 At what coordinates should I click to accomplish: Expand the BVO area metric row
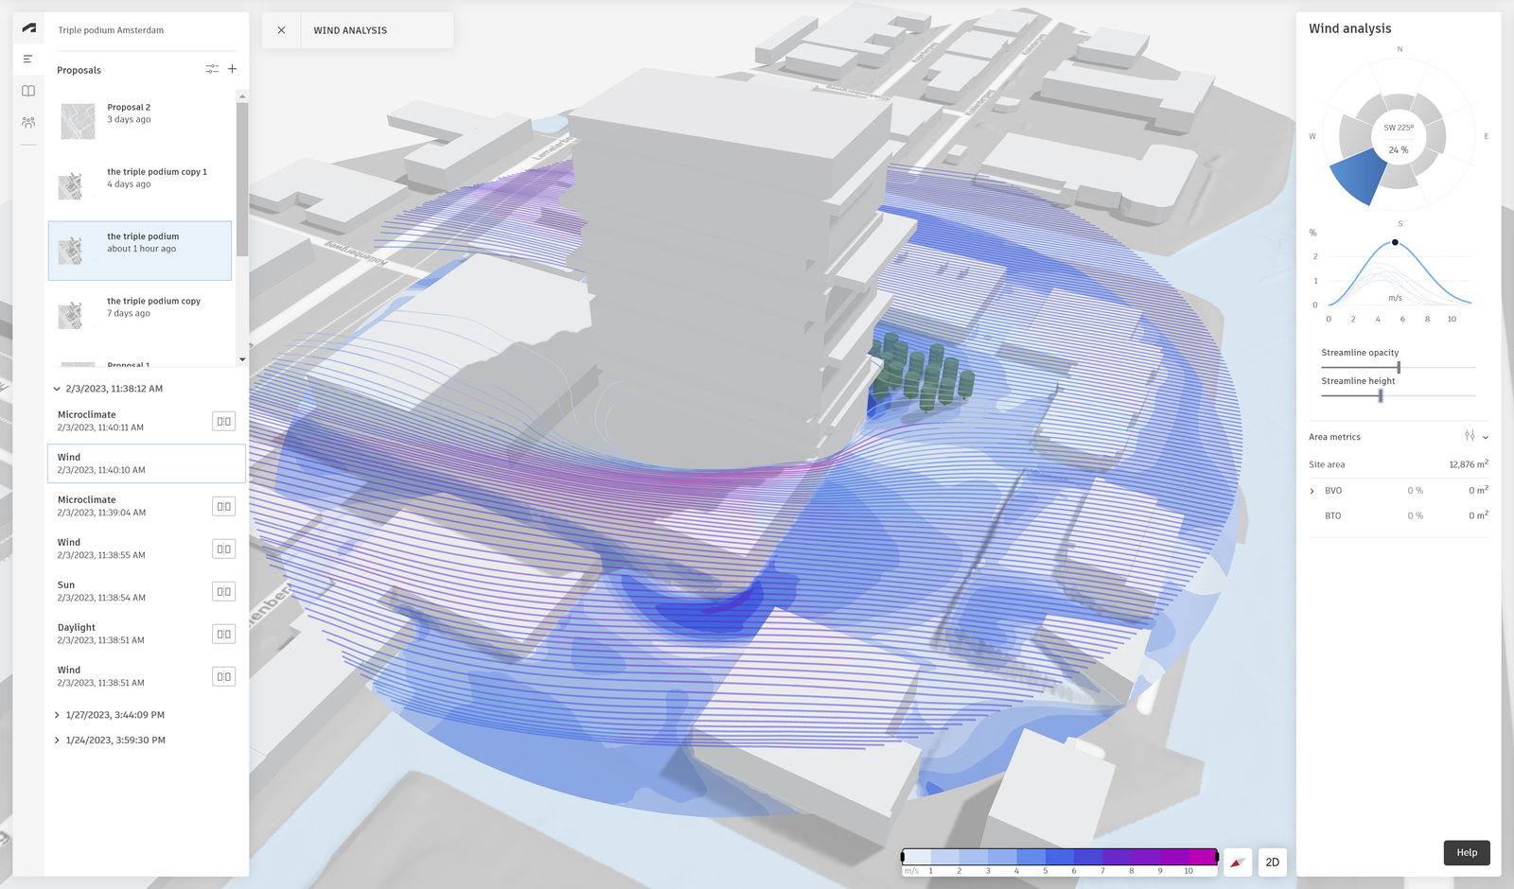coord(1312,491)
